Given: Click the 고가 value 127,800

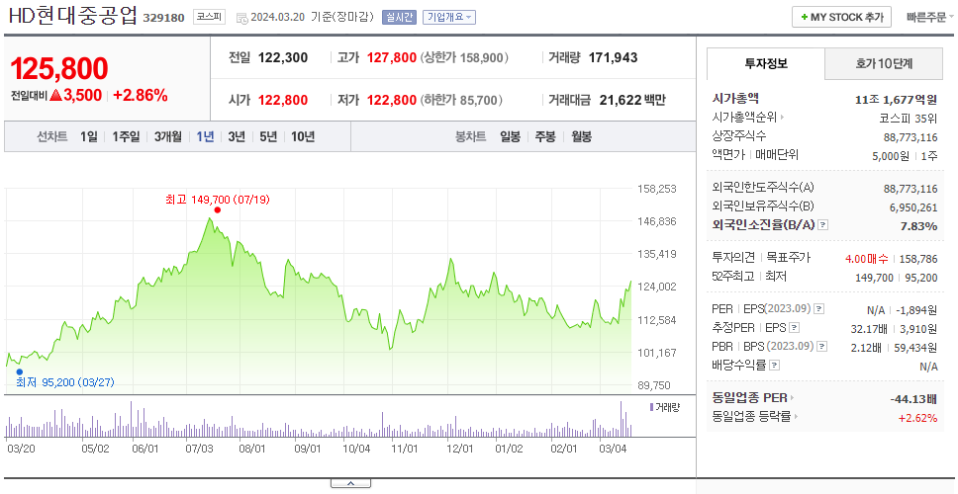Looking at the screenshot, I should pos(392,58).
